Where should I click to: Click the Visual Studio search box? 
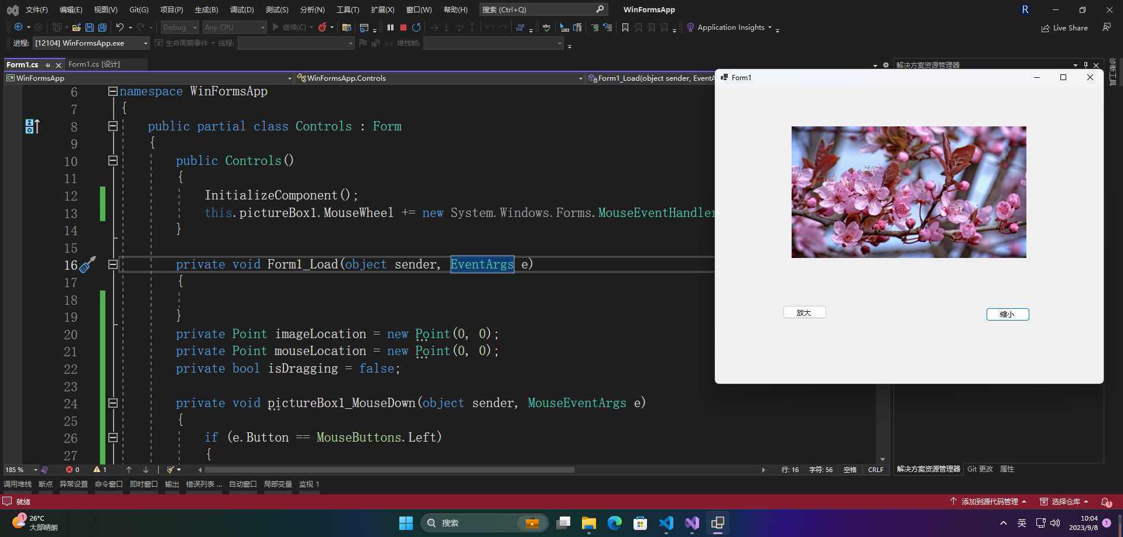tap(543, 10)
